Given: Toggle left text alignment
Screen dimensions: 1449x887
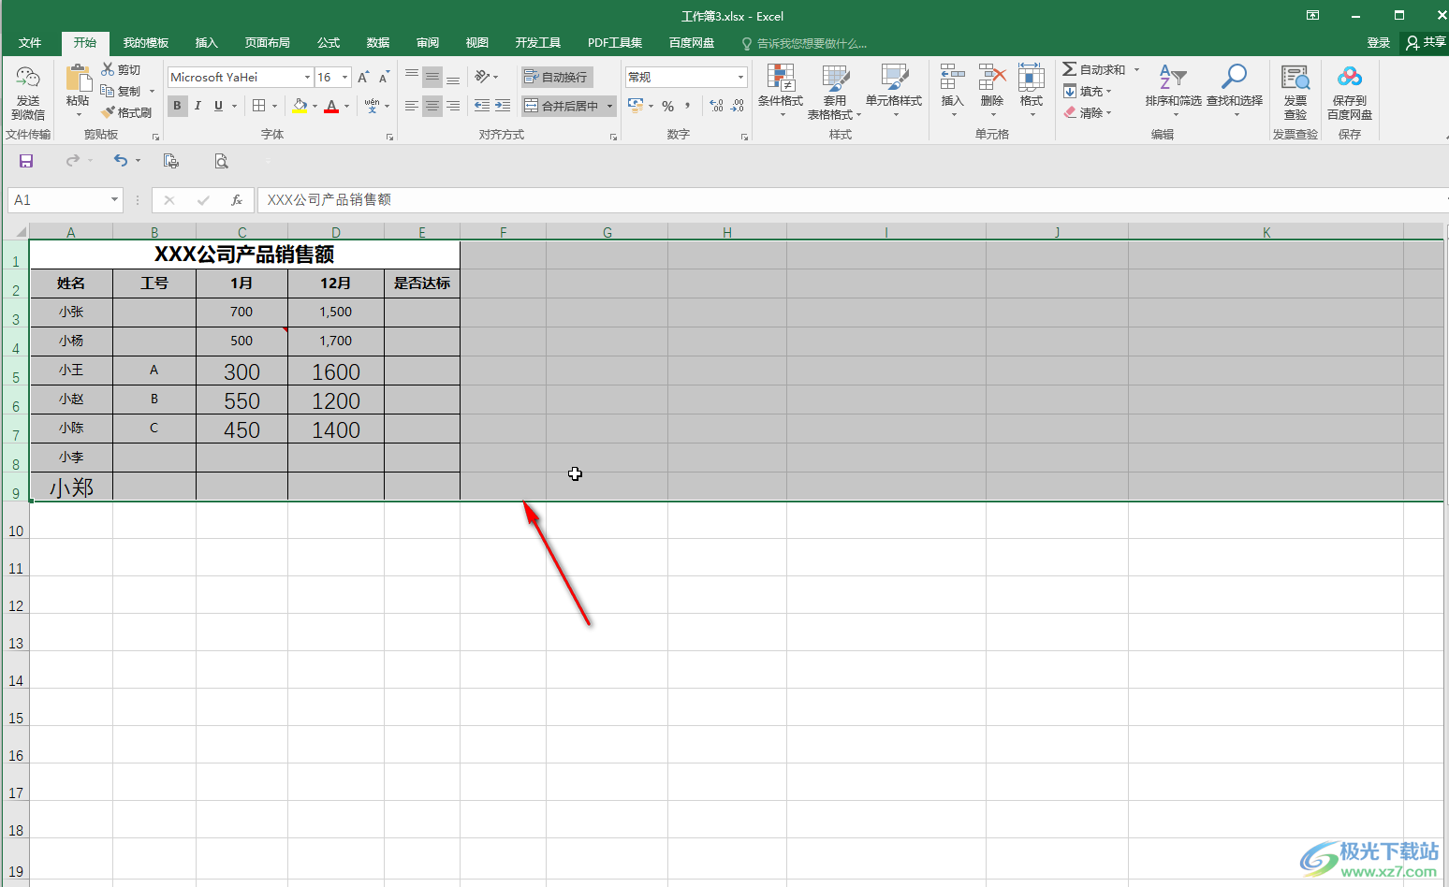Looking at the screenshot, I should [x=412, y=106].
